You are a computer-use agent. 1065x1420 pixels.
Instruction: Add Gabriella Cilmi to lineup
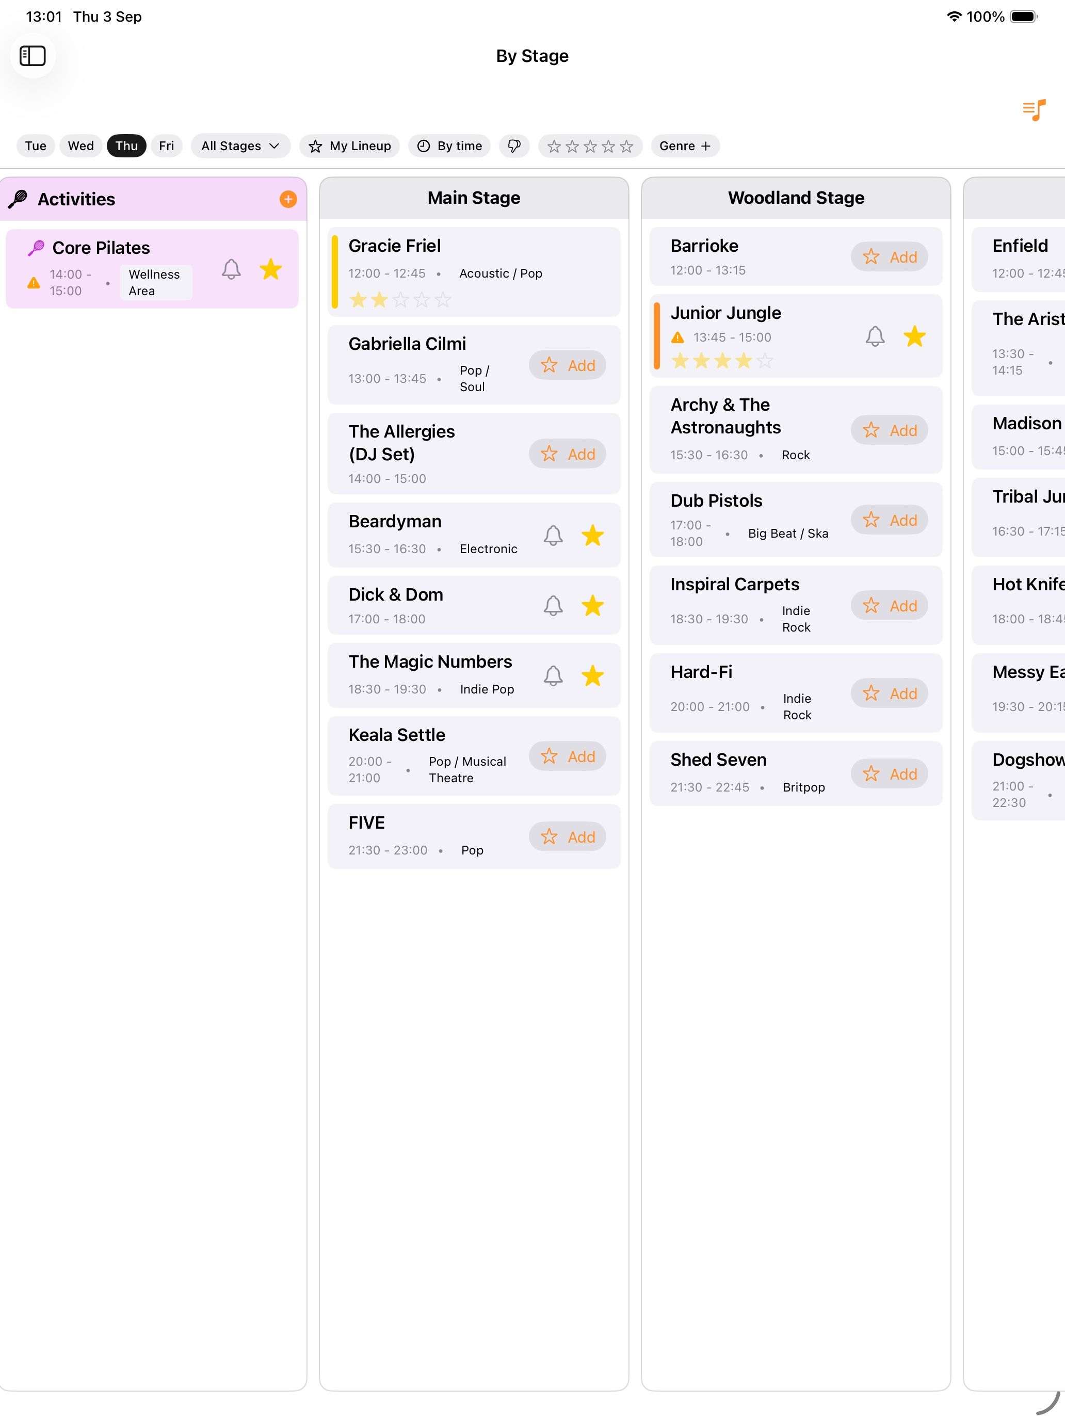pos(568,365)
